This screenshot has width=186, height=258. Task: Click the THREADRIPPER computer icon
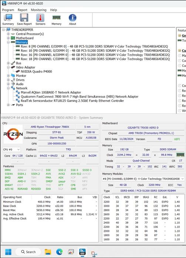[8, 30]
